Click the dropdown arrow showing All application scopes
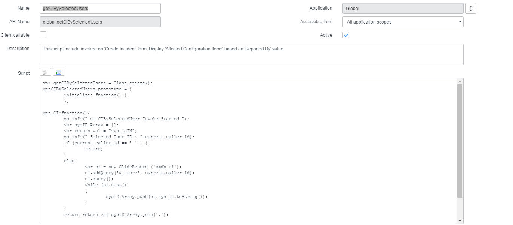Screen dimensions: 513x225 [460, 22]
